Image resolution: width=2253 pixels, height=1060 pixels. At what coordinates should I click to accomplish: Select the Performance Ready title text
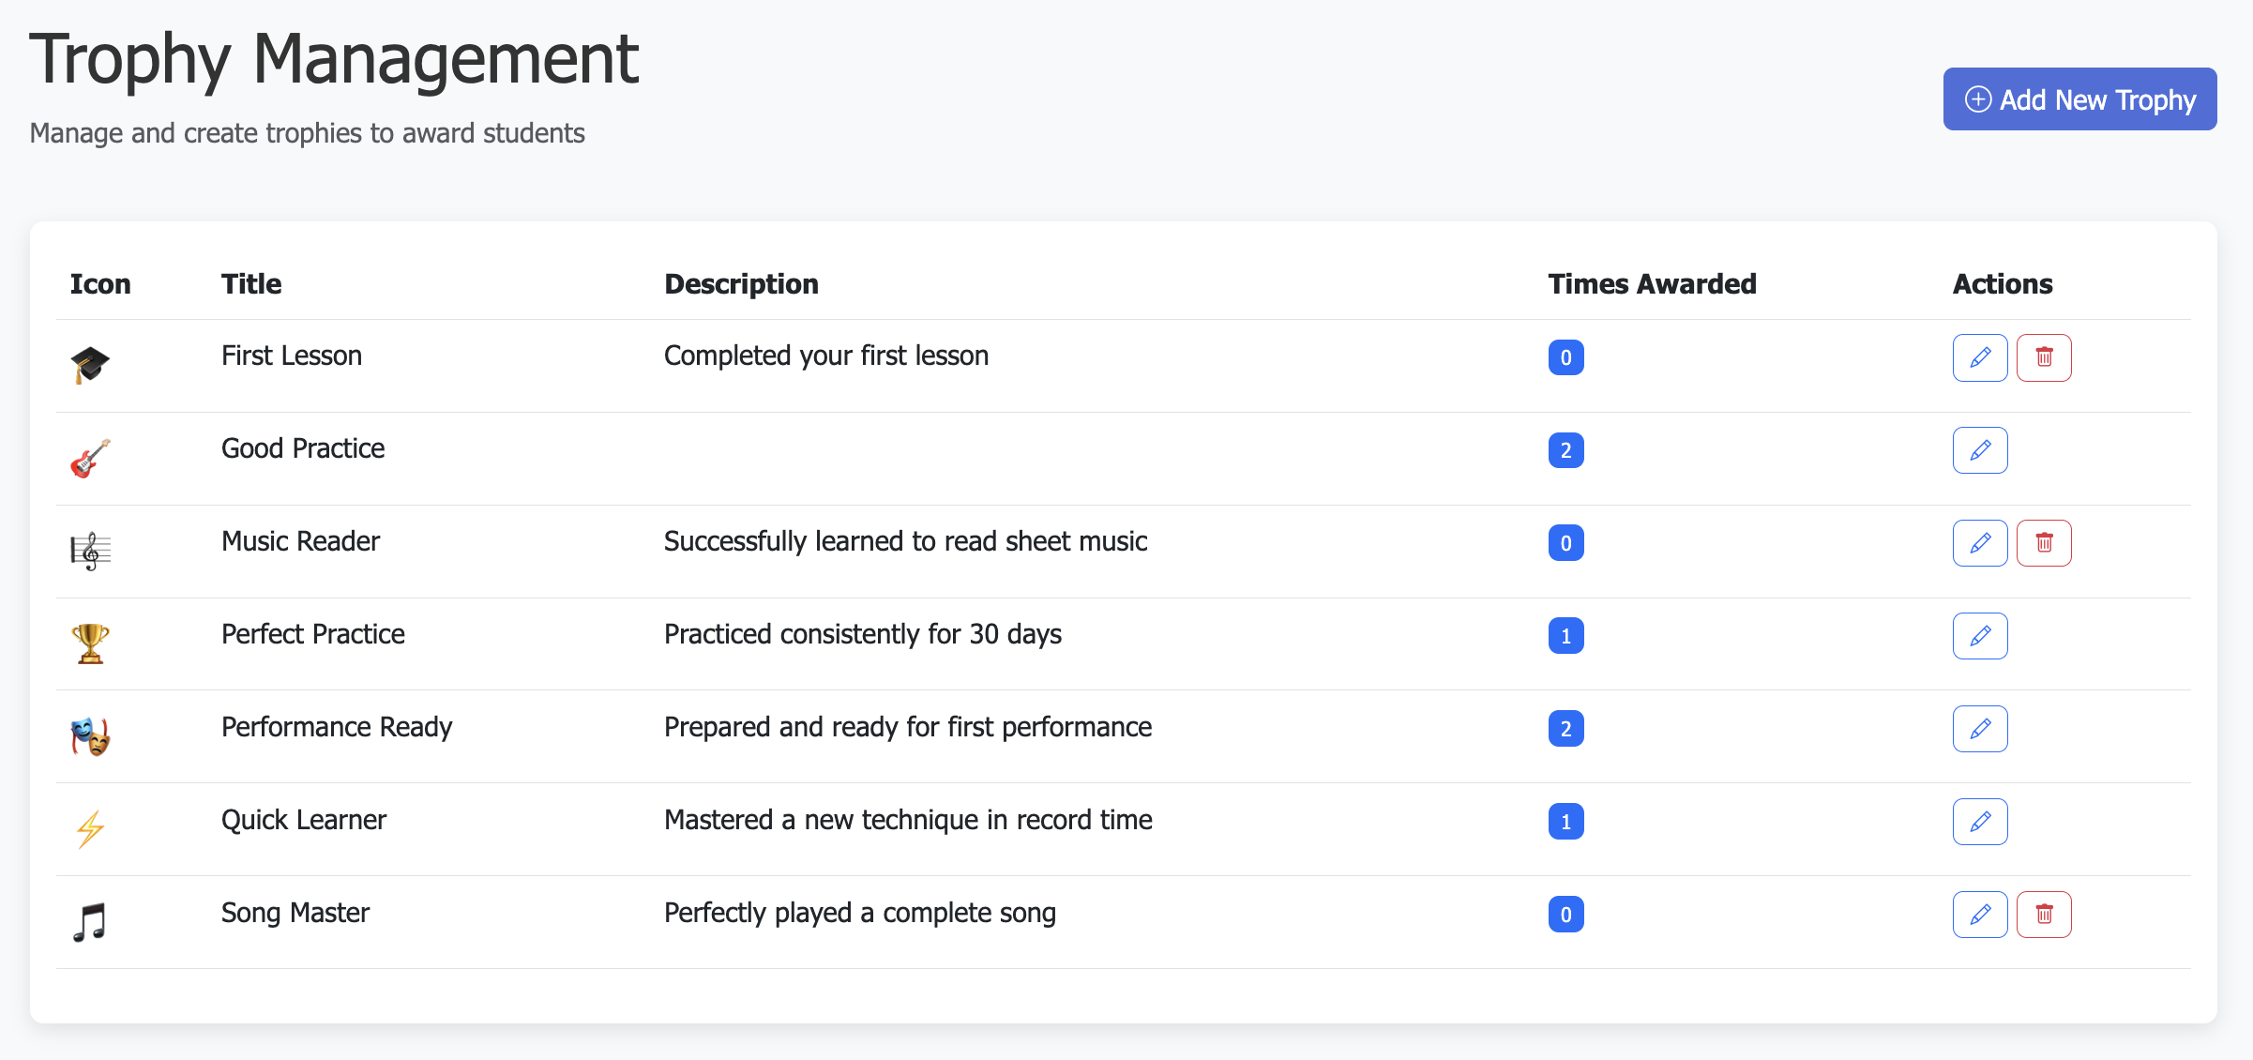pyautogui.click(x=336, y=727)
